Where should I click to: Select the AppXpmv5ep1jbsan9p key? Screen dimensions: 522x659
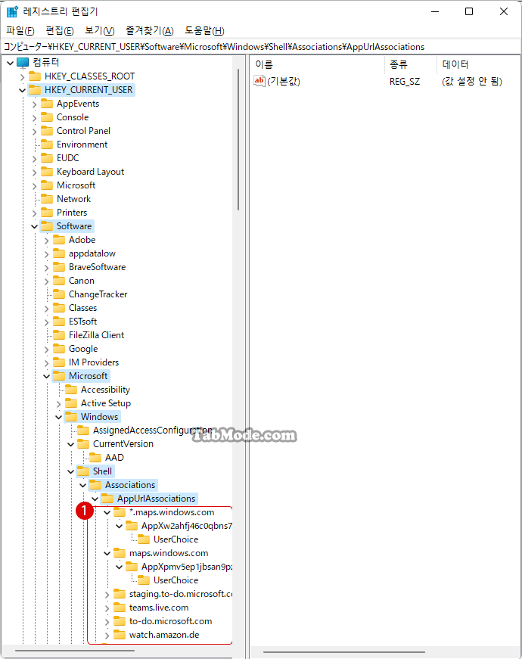click(187, 567)
